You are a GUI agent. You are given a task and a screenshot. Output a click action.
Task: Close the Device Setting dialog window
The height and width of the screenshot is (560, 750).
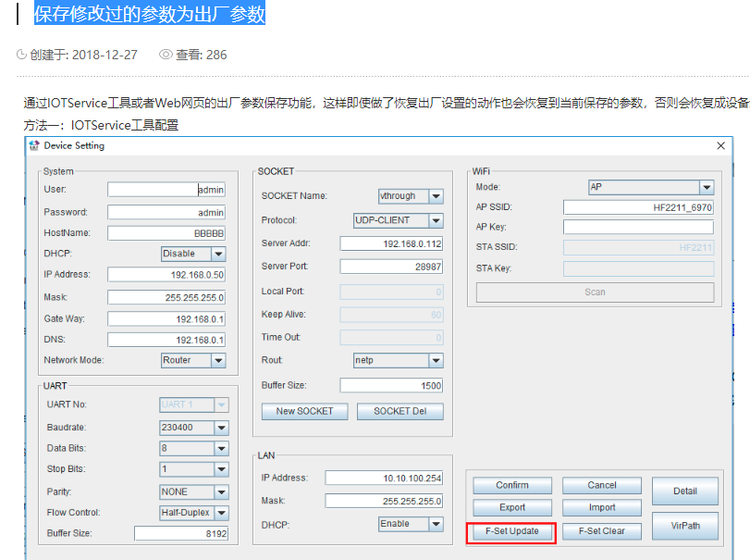[x=721, y=145]
